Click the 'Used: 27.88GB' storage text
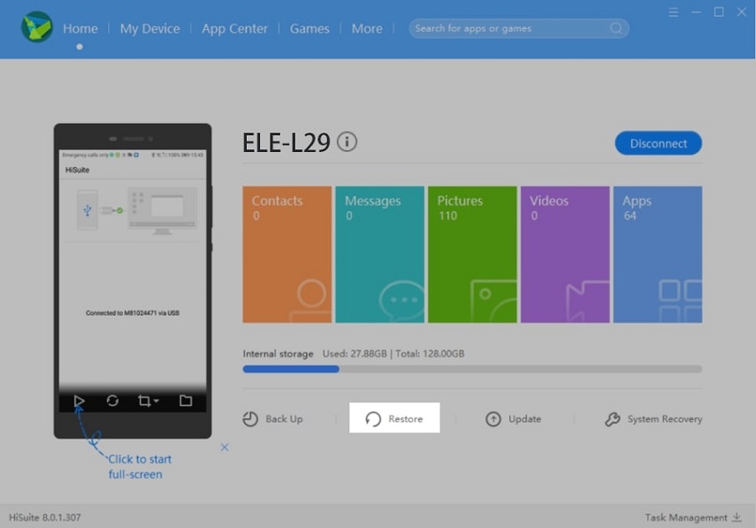 click(x=355, y=354)
